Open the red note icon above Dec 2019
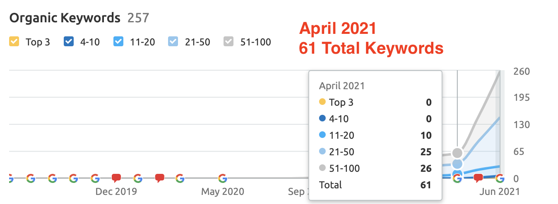Image resolution: width=558 pixels, height=204 pixels. tap(116, 178)
